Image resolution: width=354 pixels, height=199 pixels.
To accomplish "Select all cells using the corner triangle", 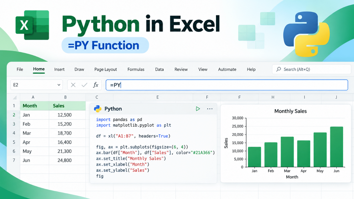I will tap(15, 97).
